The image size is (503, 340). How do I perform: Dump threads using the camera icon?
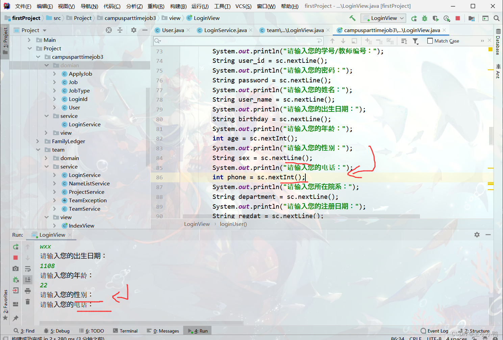tap(16, 268)
